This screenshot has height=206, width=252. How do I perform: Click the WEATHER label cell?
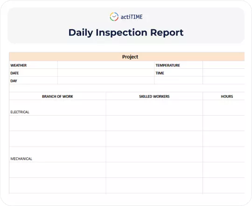tap(34, 65)
